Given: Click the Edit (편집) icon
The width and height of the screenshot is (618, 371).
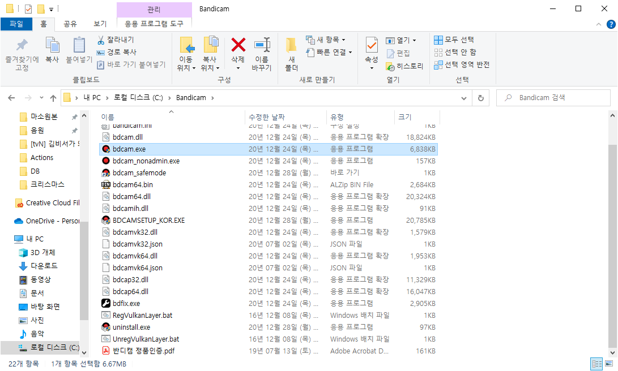Looking at the screenshot, I should coord(391,53).
